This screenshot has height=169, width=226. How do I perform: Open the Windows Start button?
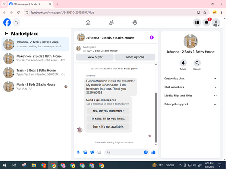coord(5,165)
